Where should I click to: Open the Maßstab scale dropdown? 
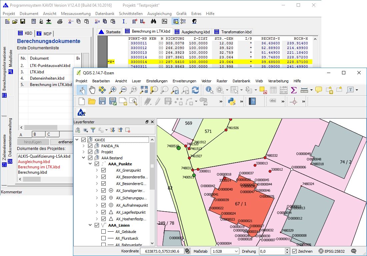tap(236, 251)
